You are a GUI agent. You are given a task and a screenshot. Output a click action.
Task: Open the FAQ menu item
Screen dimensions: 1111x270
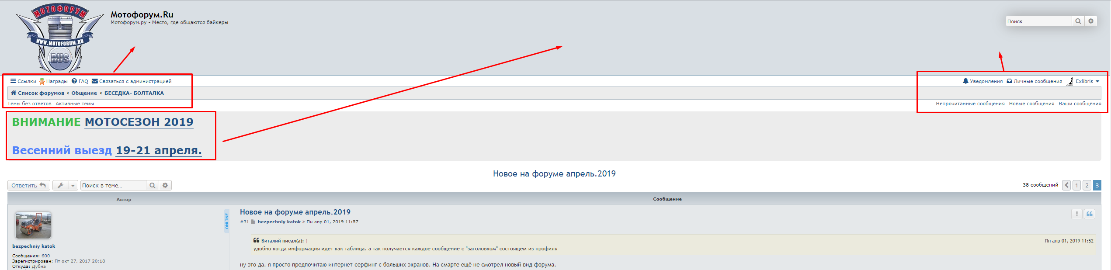click(80, 81)
